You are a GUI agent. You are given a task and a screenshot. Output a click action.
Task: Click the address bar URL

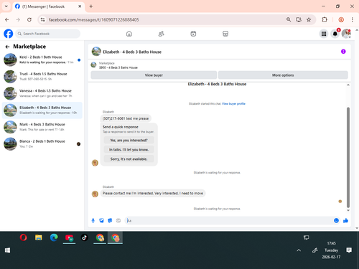94,19
